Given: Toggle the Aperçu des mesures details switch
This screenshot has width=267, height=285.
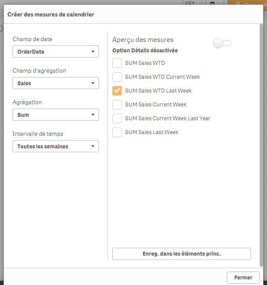Looking at the screenshot, I should (222, 43).
